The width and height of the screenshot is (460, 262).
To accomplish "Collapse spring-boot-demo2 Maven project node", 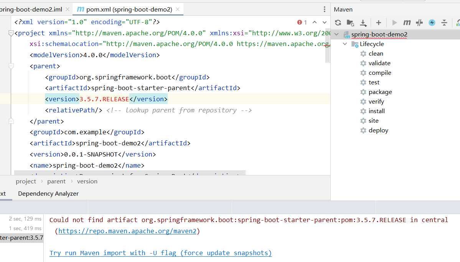I will point(336,34).
